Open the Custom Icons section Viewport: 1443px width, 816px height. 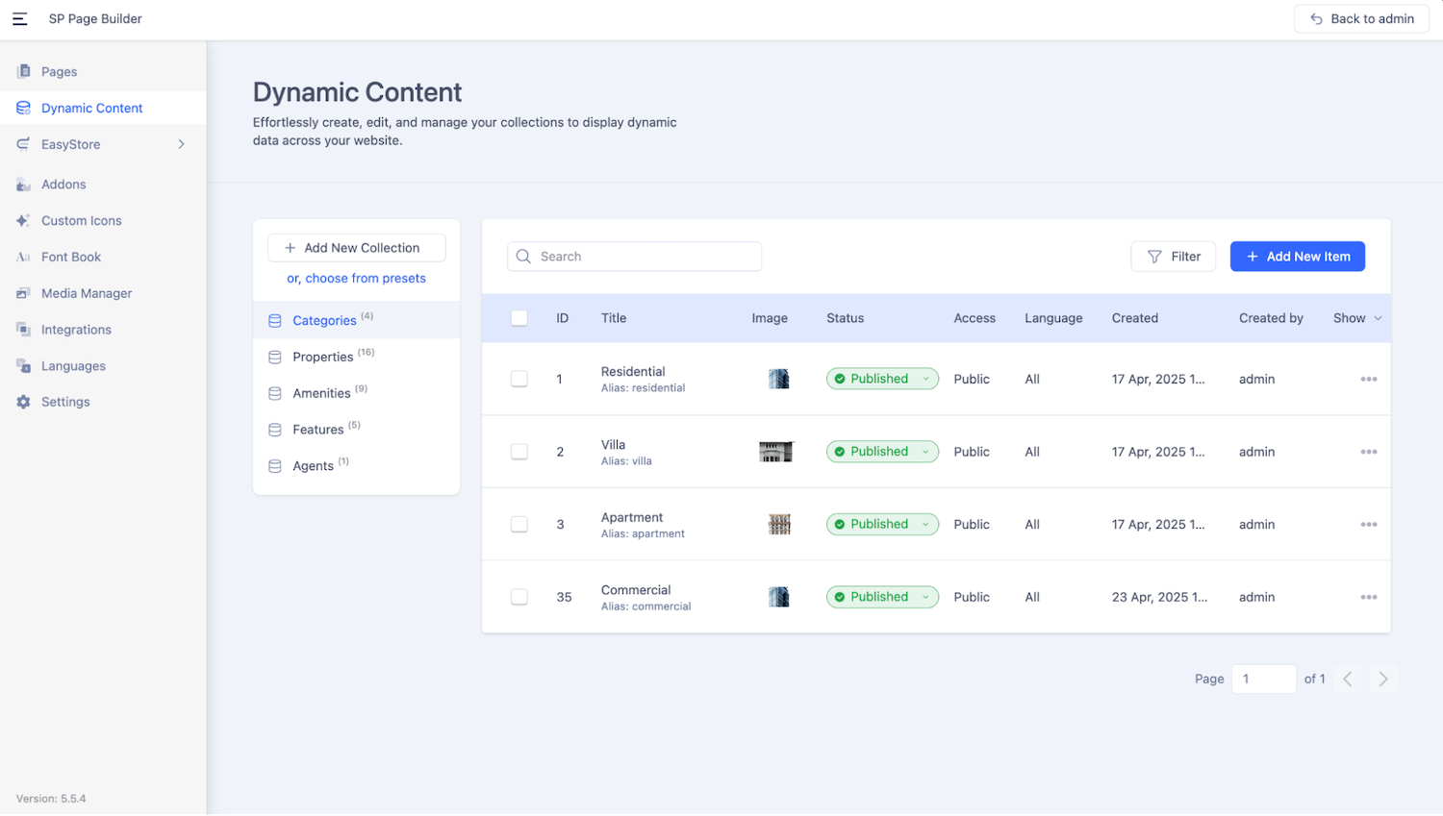[x=81, y=221]
